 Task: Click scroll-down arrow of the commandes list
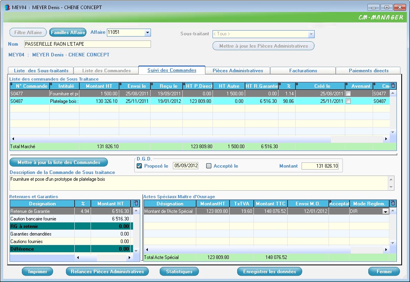point(393,132)
